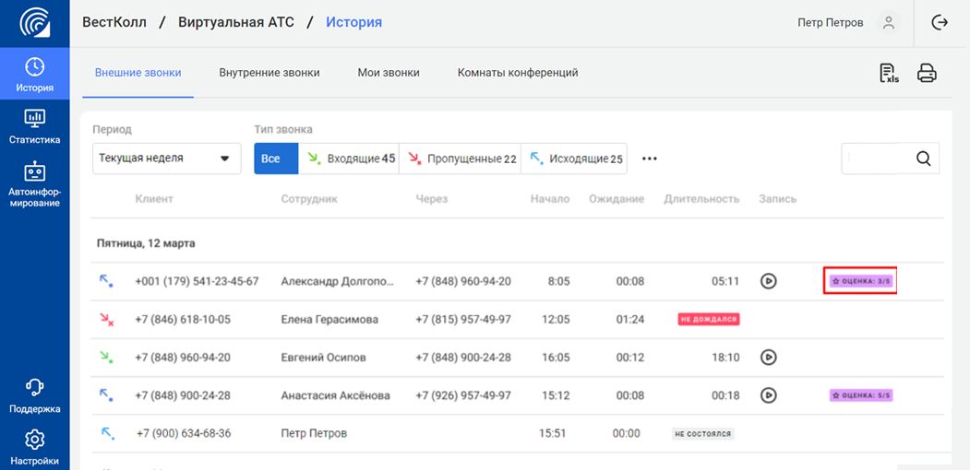Click the Пятница, 12 марта date heading
The height and width of the screenshot is (470, 970).
pyautogui.click(x=146, y=243)
